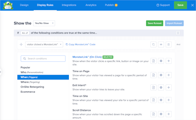Add the MonsterLink (On Click) condition

(x=169, y=61)
